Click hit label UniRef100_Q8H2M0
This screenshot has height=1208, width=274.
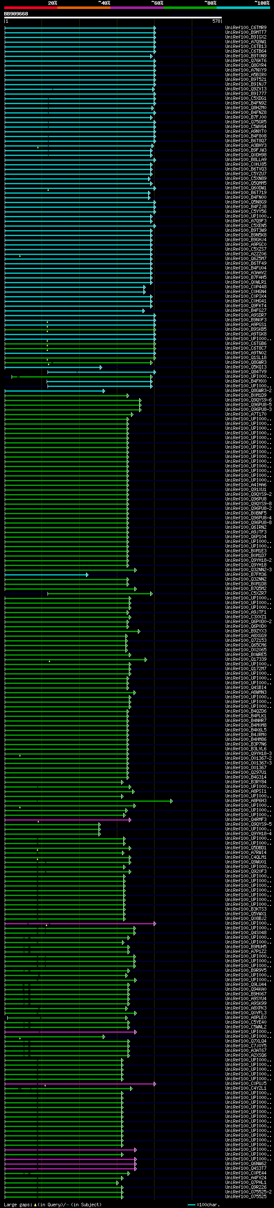[x=246, y=108]
